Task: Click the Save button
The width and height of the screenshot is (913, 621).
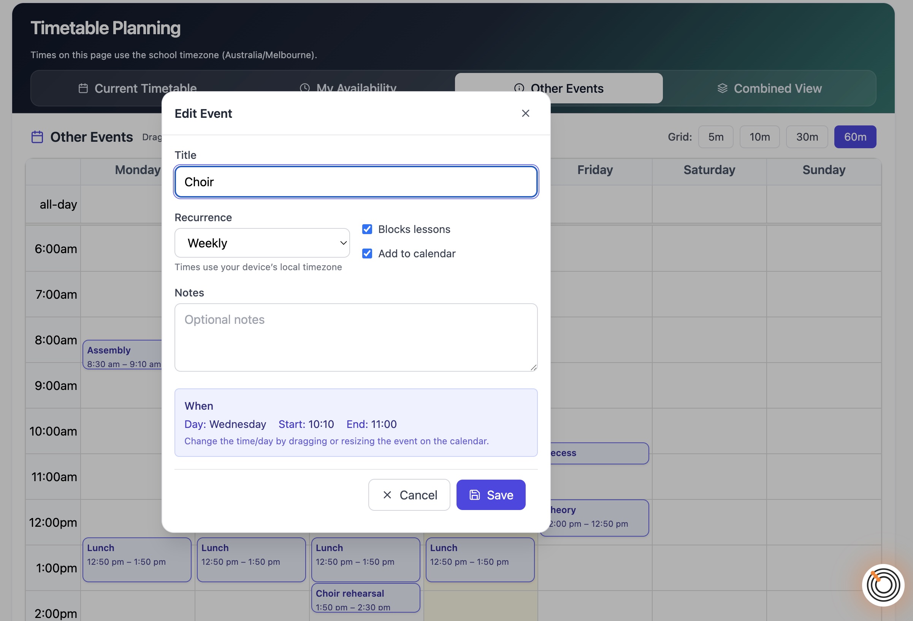Action: (x=491, y=494)
